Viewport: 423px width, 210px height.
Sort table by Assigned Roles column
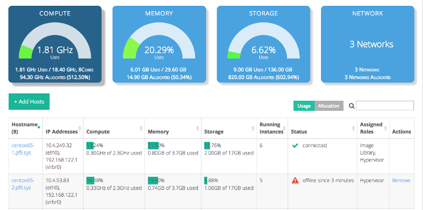pos(373,128)
